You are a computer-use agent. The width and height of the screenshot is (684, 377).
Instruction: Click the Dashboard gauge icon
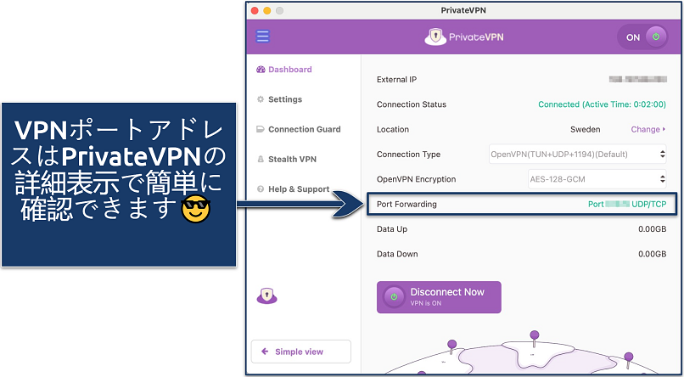tap(261, 70)
